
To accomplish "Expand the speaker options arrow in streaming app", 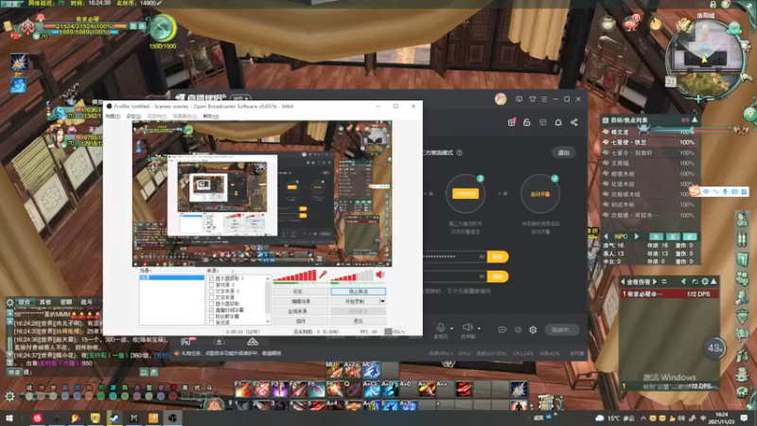I will (479, 328).
